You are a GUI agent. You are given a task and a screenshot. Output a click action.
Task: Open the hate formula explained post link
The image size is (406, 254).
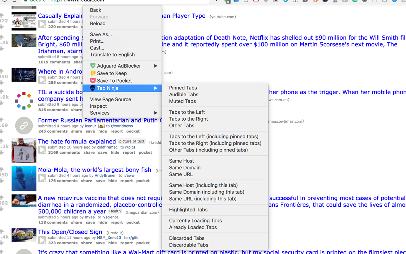click(x=77, y=141)
